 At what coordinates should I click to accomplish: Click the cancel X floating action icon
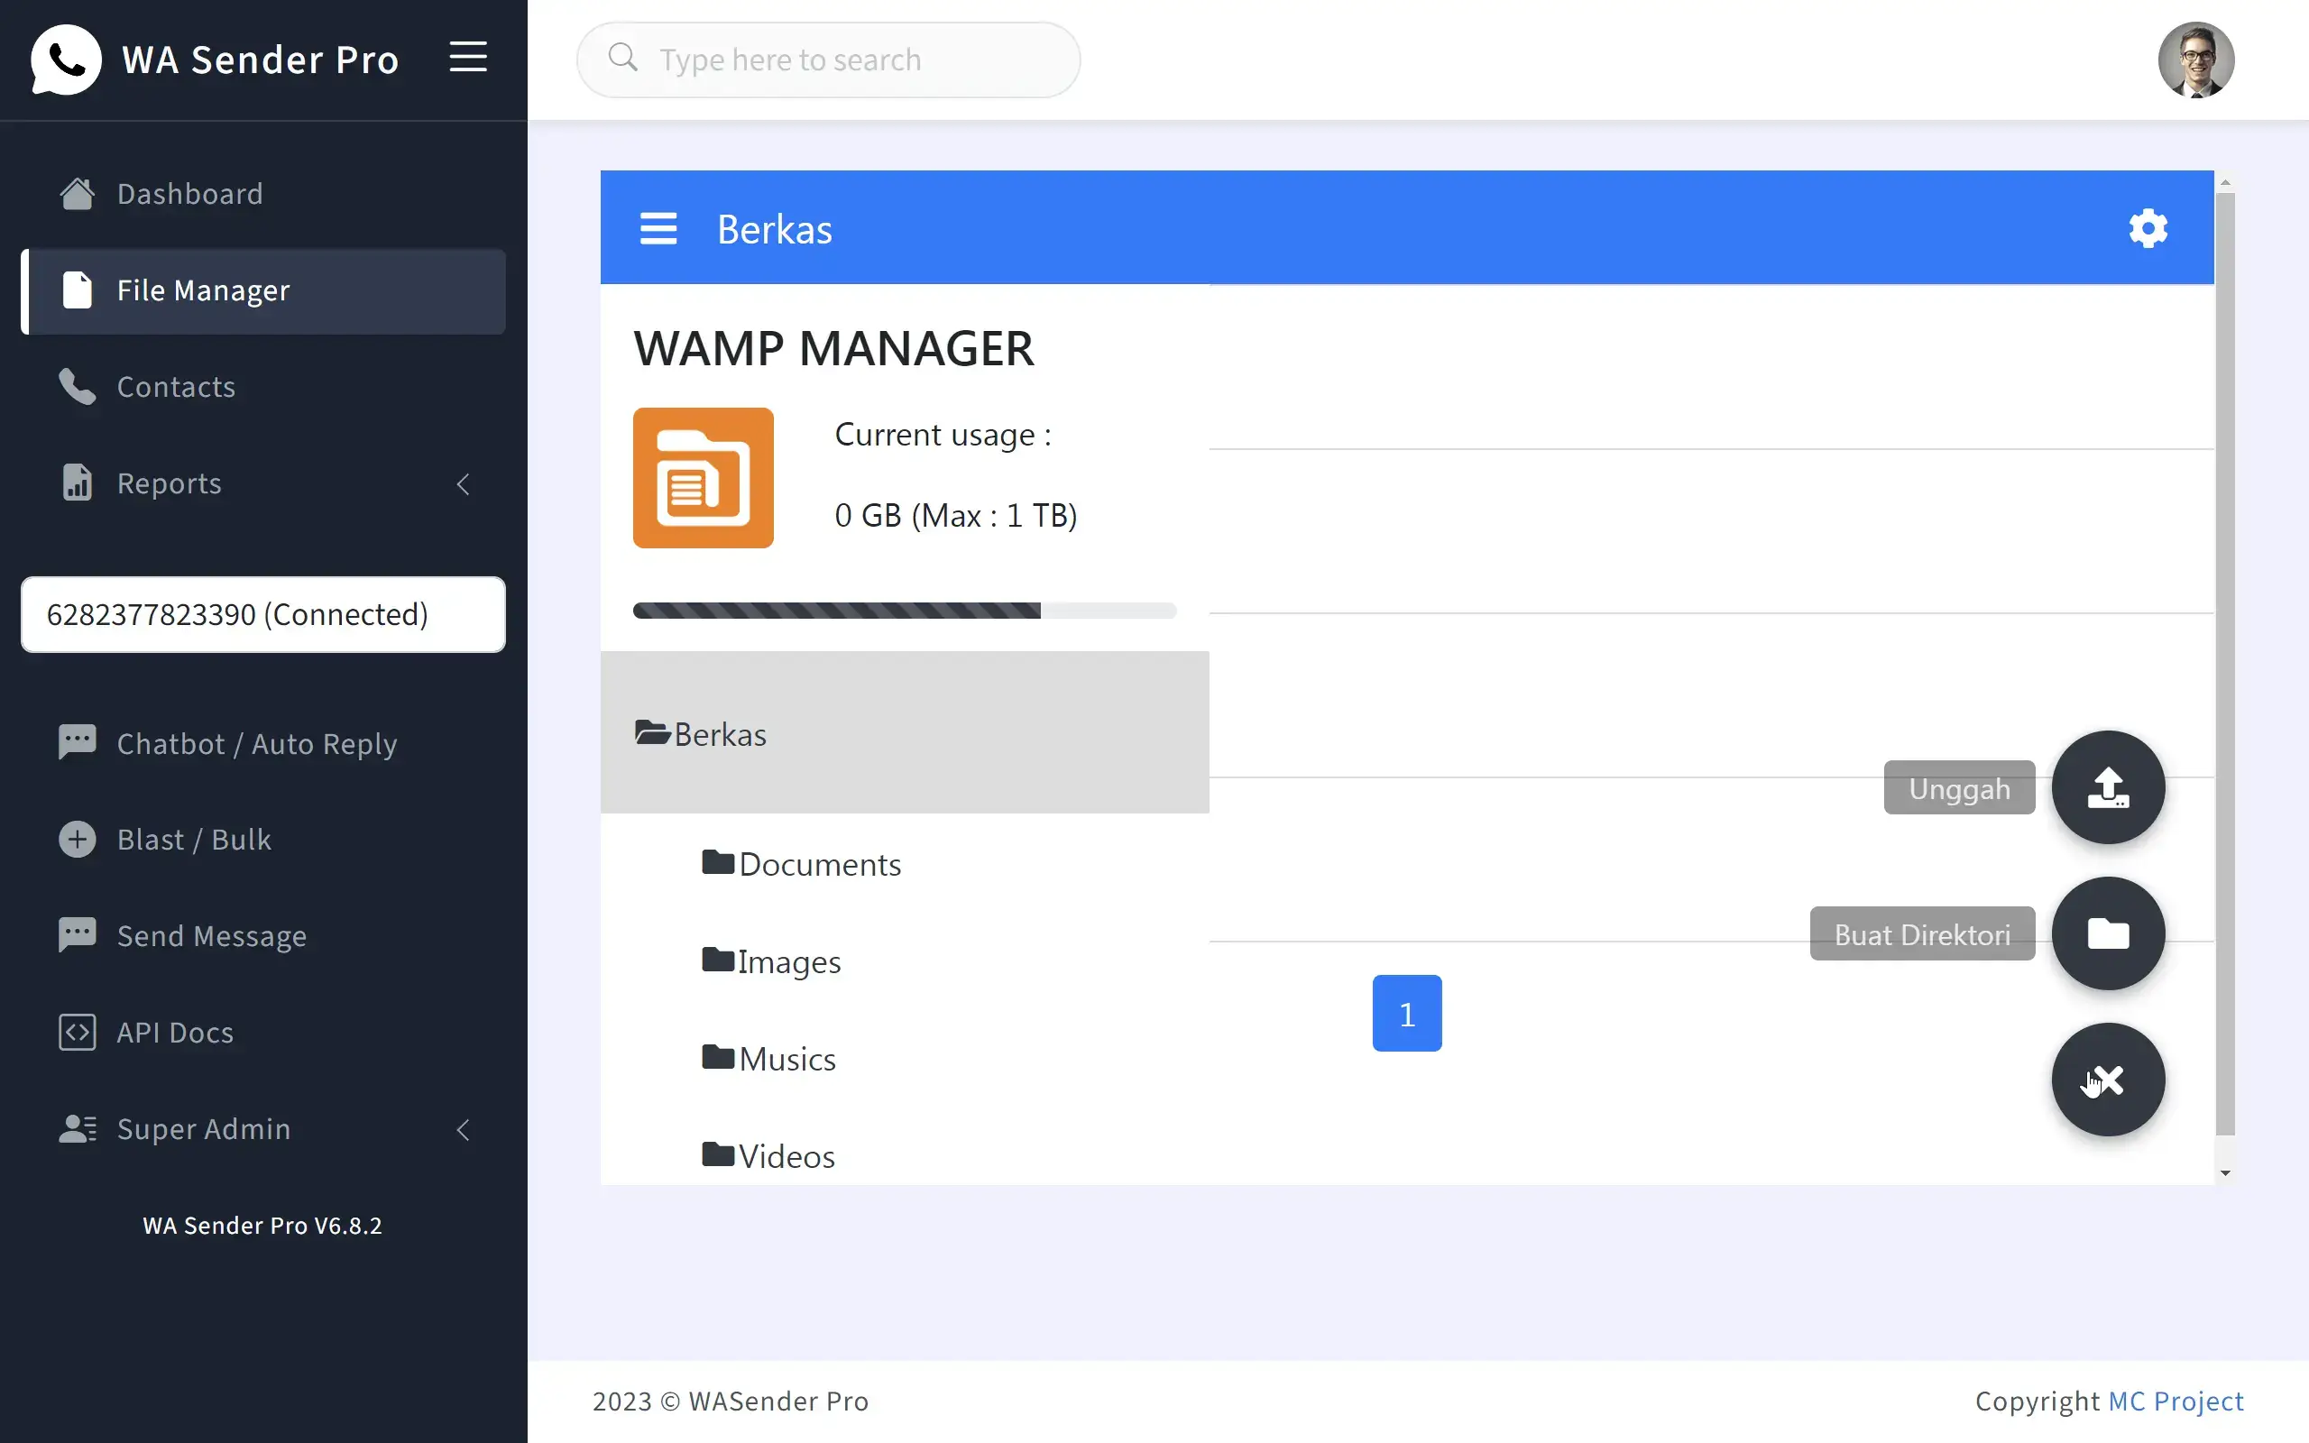click(x=2108, y=1080)
